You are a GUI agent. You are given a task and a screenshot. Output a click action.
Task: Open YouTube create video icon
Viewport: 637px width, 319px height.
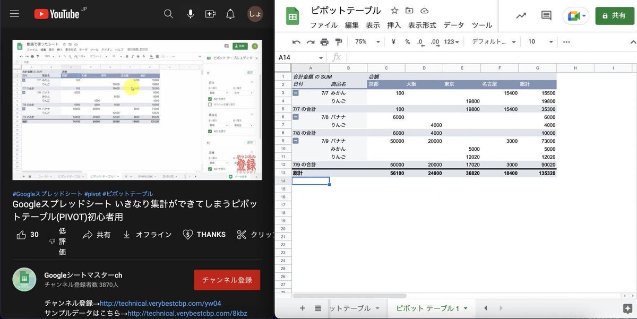(210, 14)
